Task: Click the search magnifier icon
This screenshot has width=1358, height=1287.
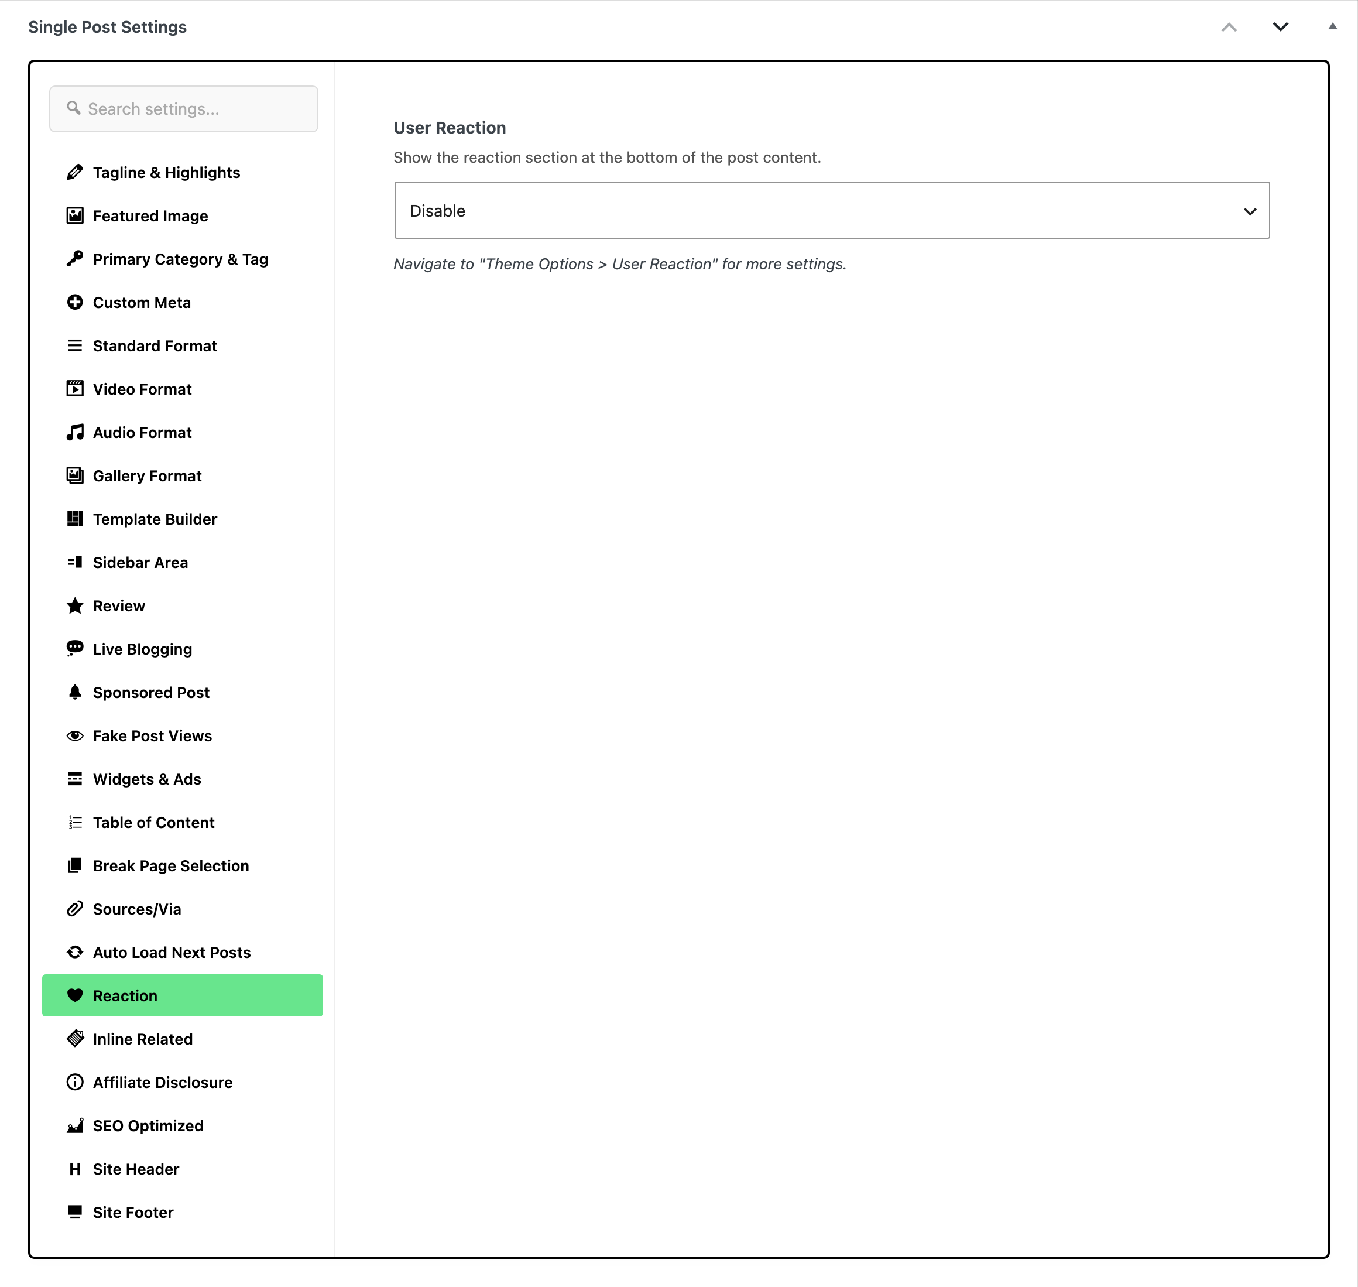Action: pos(73,108)
